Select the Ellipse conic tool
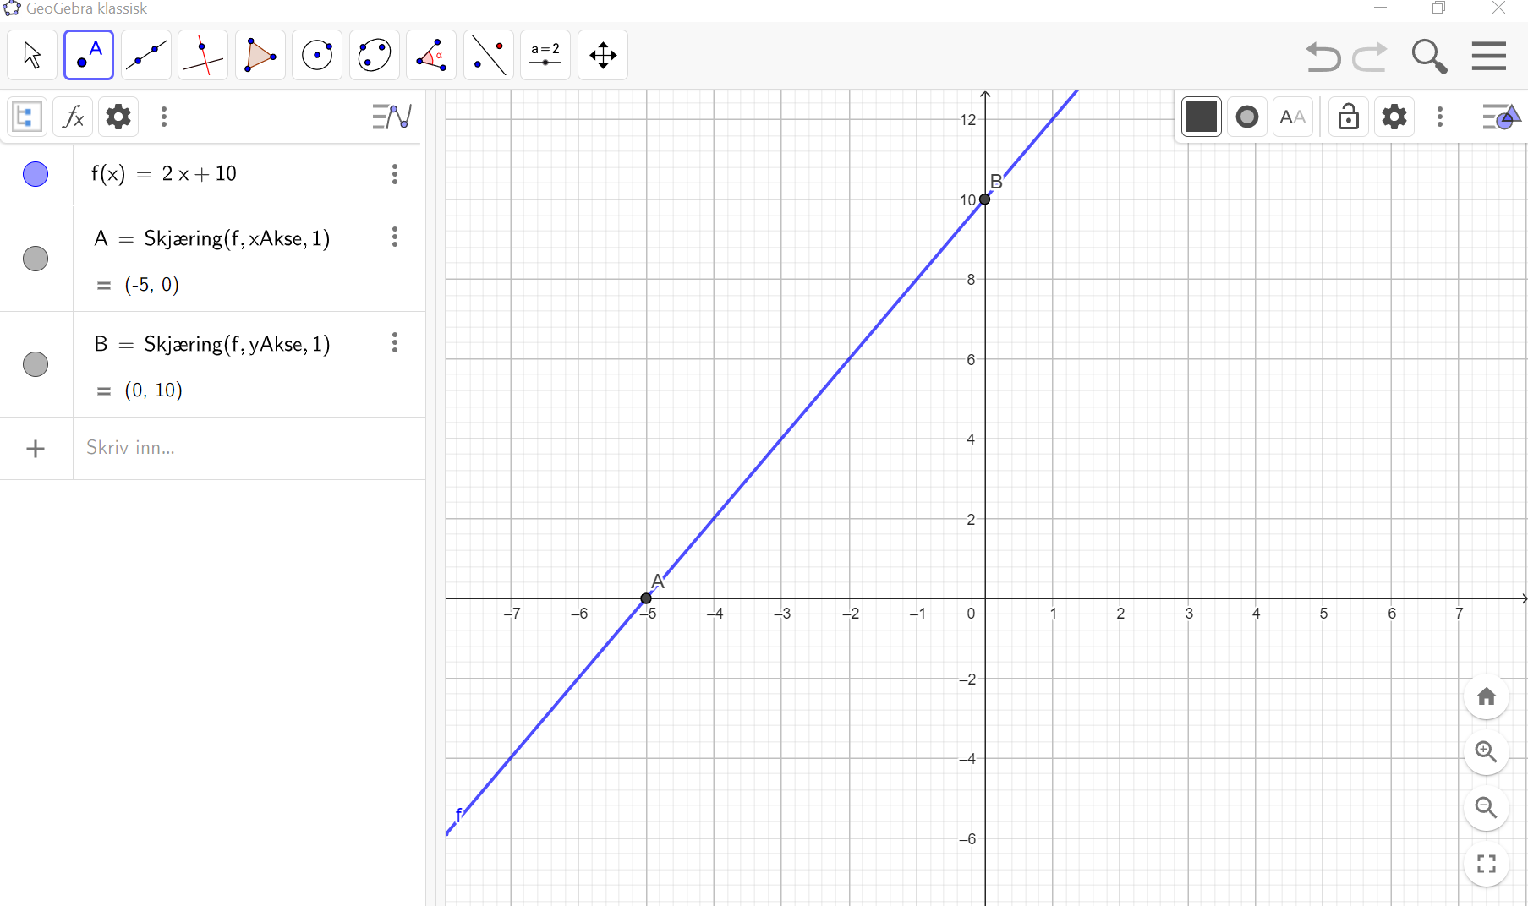 [375, 55]
